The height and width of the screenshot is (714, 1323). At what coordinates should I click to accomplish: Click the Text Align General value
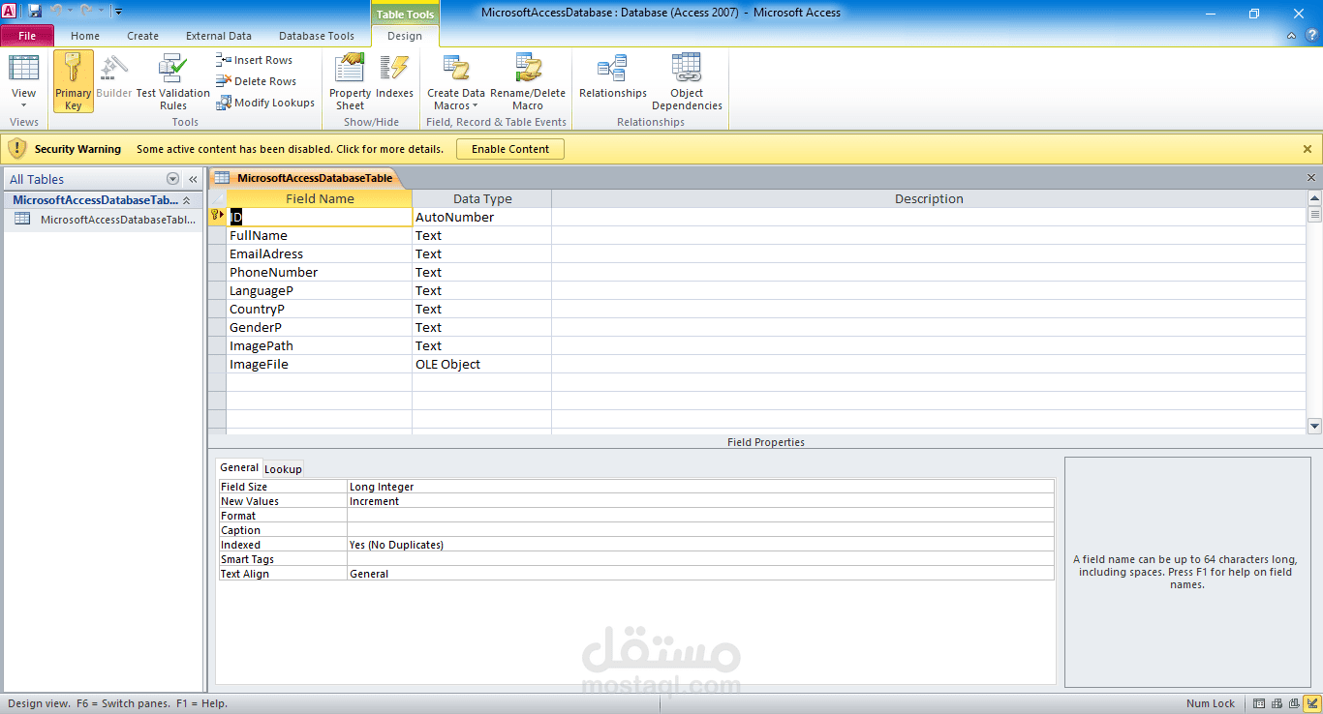[x=700, y=574]
